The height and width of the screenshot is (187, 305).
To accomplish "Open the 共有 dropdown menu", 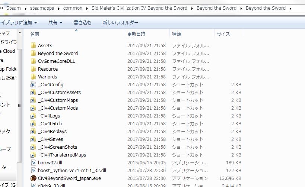I will (55, 23).
